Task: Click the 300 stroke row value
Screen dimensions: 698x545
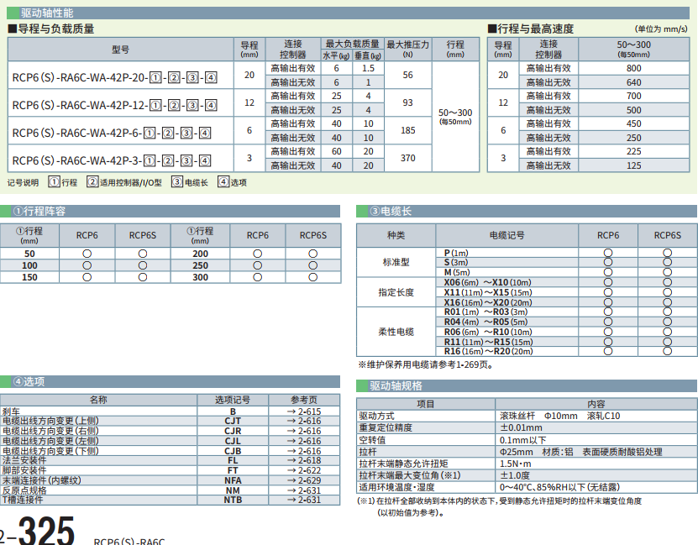Action: [x=200, y=277]
